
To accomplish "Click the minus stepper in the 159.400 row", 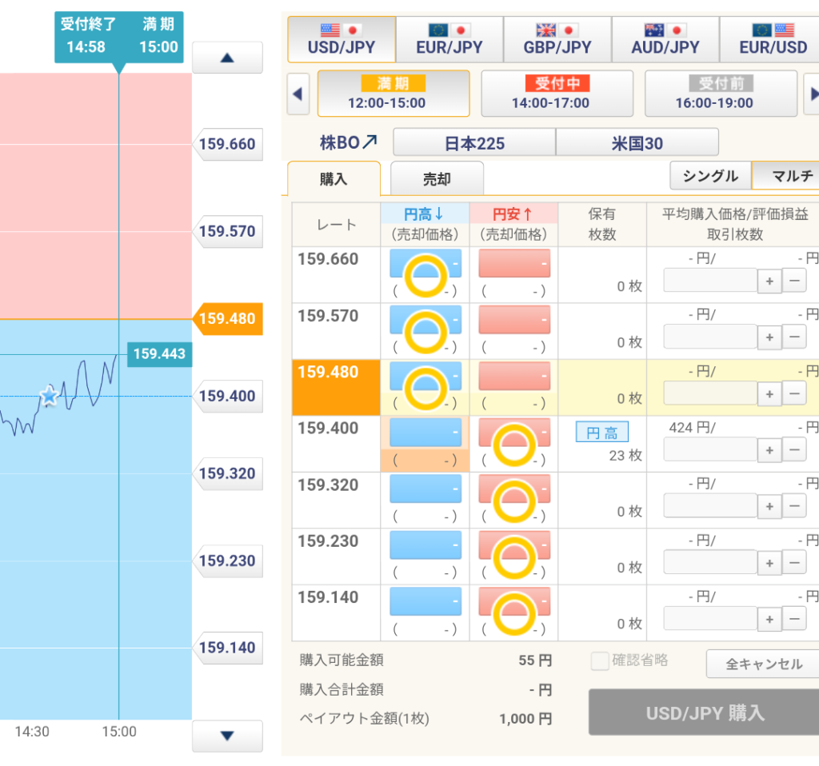I will pos(794,449).
